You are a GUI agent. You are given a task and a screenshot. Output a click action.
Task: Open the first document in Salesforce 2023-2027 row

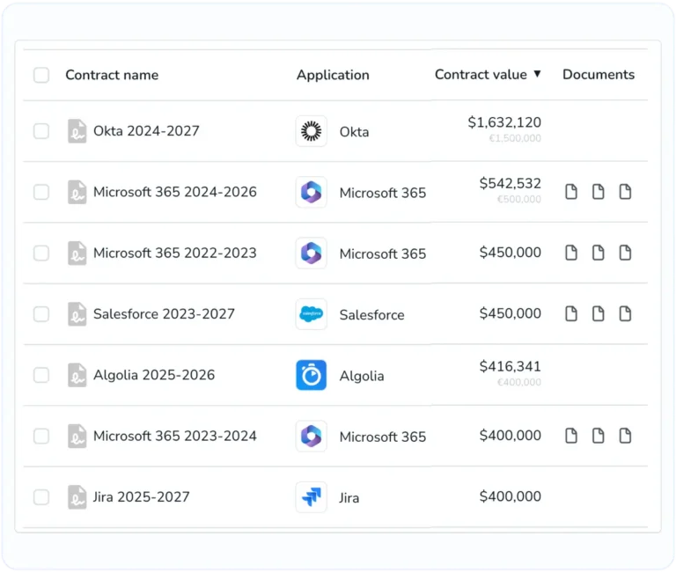click(571, 313)
